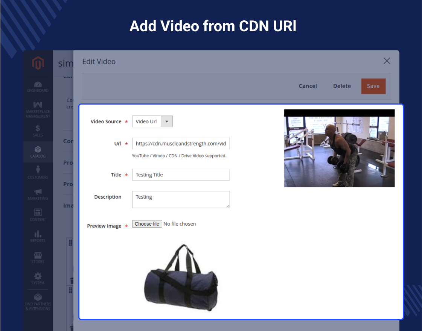Open the Dashboard sidebar menu

38,87
